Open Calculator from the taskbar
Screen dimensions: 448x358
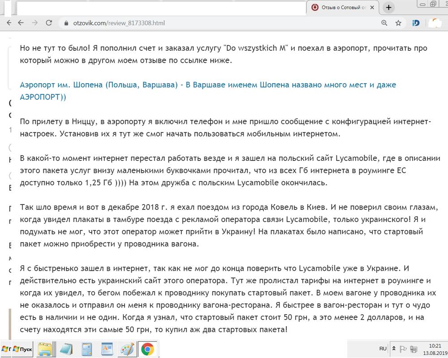tap(86, 349)
